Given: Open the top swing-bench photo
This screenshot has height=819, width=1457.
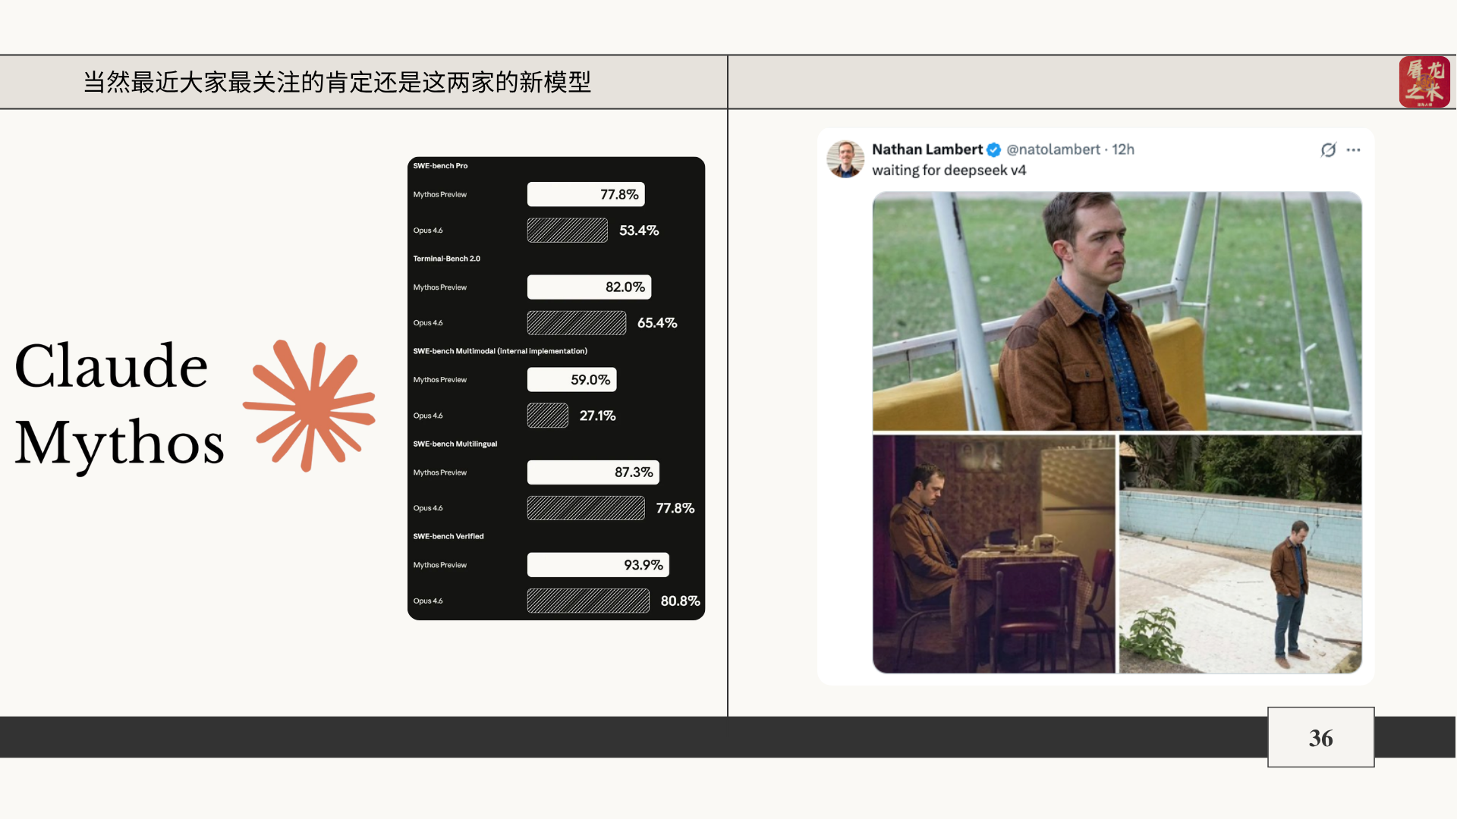Looking at the screenshot, I should [x=1116, y=311].
